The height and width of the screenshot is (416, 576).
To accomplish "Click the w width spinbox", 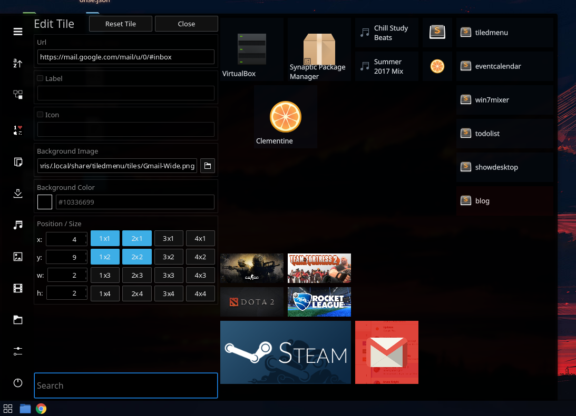I will (x=67, y=275).
